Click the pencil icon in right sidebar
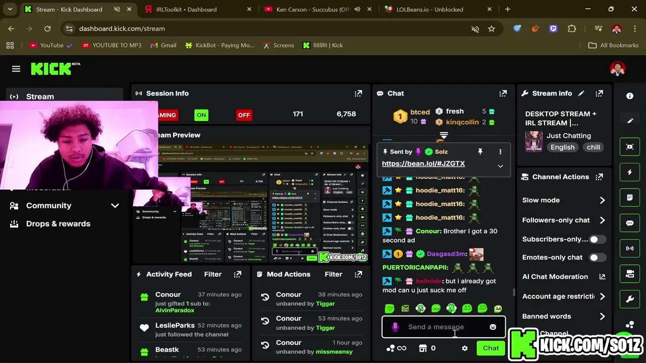The image size is (646, 363). (x=630, y=121)
